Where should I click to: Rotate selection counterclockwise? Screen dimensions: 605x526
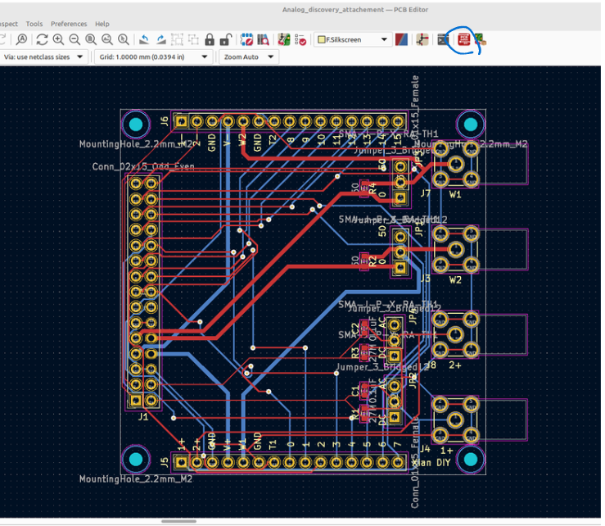point(144,39)
